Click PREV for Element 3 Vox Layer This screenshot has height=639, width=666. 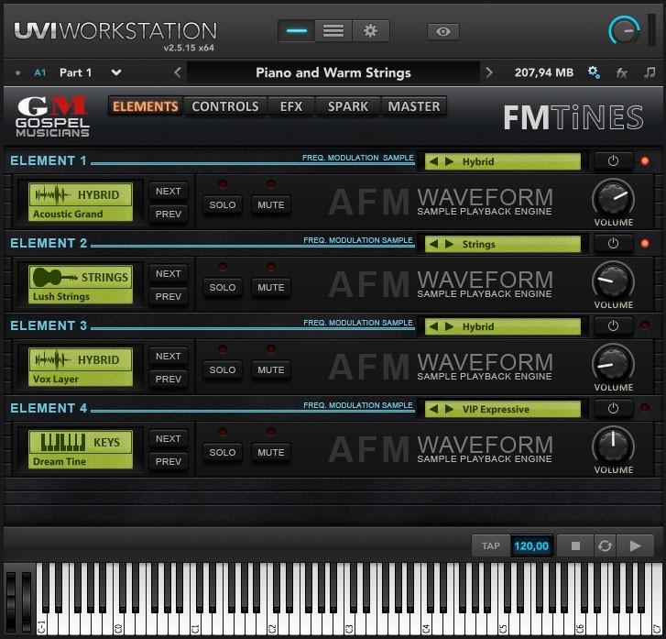point(169,379)
